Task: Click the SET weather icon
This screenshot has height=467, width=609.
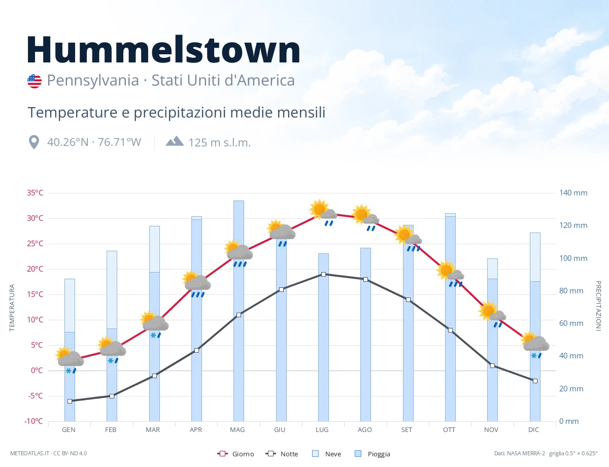Action: point(408,239)
